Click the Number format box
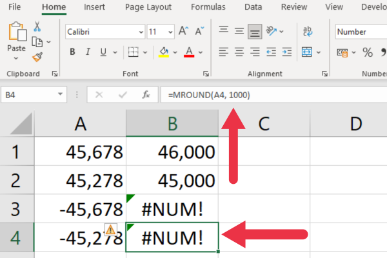The height and width of the screenshot is (258, 387). coord(361,32)
